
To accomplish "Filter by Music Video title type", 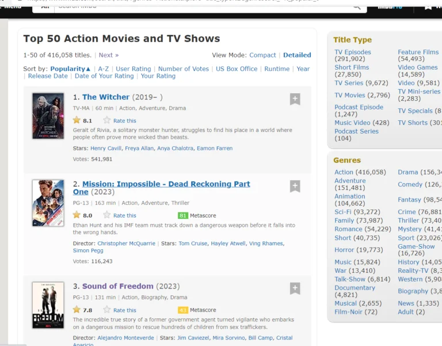I will (x=352, y=123).
